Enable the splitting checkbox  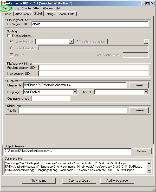click(9, 36)
